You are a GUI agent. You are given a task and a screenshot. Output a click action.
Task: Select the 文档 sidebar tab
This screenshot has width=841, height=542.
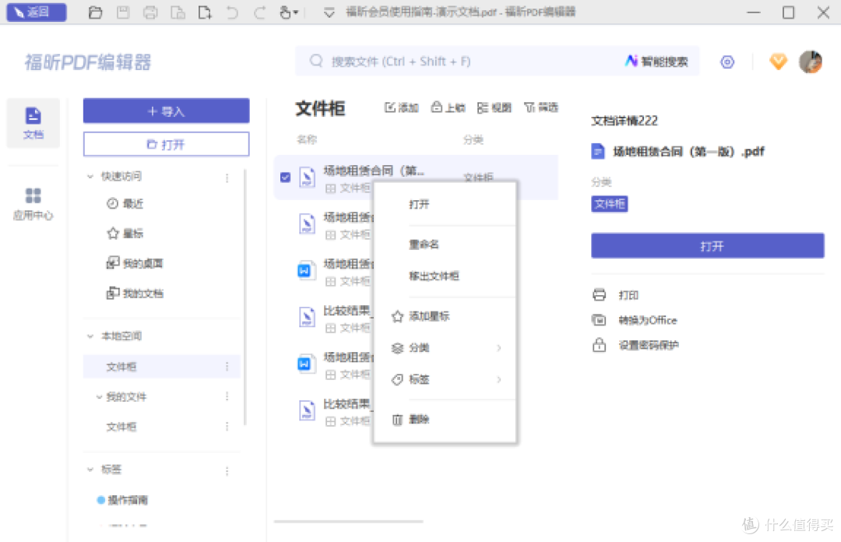[x=33, y=123]
